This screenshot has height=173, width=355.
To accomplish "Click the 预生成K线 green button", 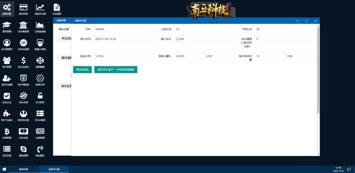I will (83, 70).
